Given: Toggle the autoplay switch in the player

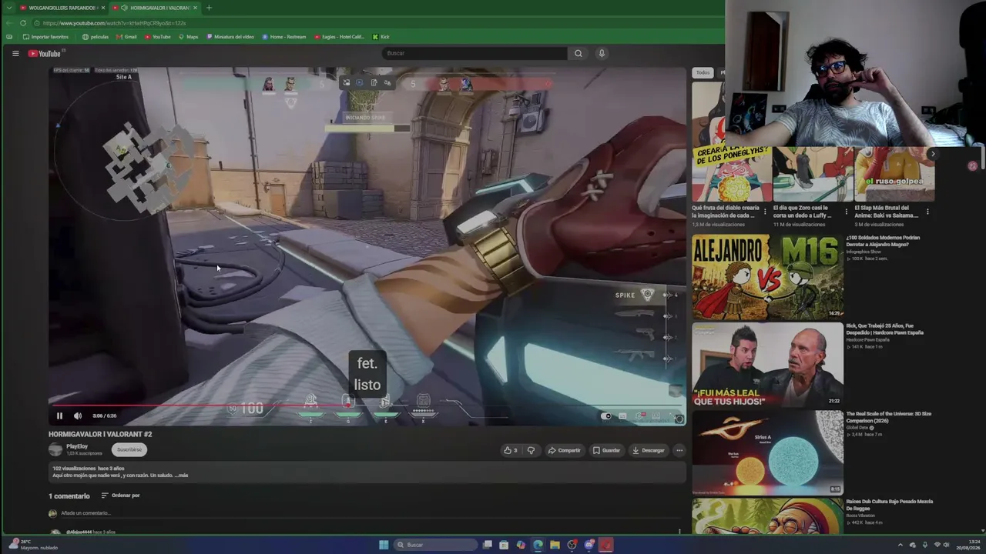Looking at the screenshot, I should tap(607, 416).
